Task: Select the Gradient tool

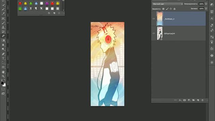Action: [x=3, y=40]
